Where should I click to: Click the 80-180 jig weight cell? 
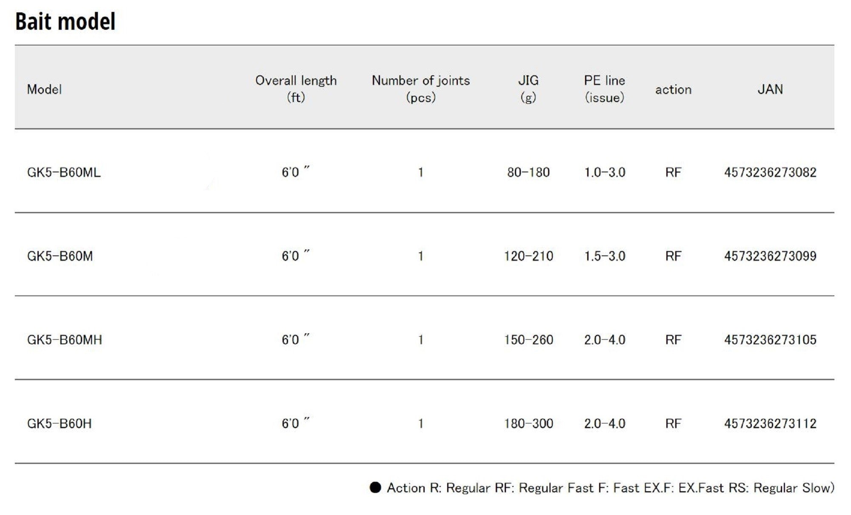pyautogui.click(x=528, y=172)
